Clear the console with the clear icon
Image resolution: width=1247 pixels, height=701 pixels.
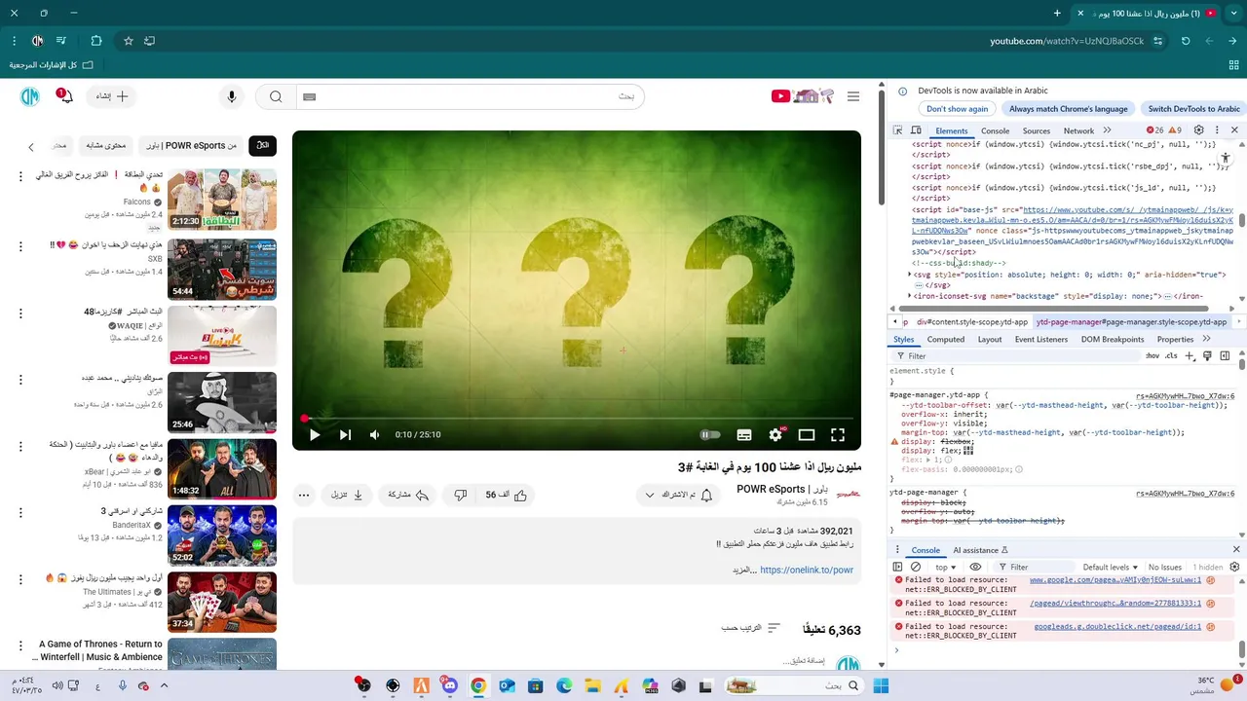tap(916, 567)
